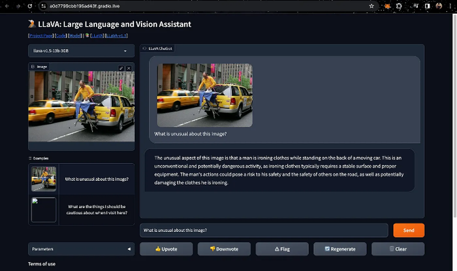Viewport: 457px width, 271px height.
Task: Upvote the chatbot response
Action: (x=166, y=249)
